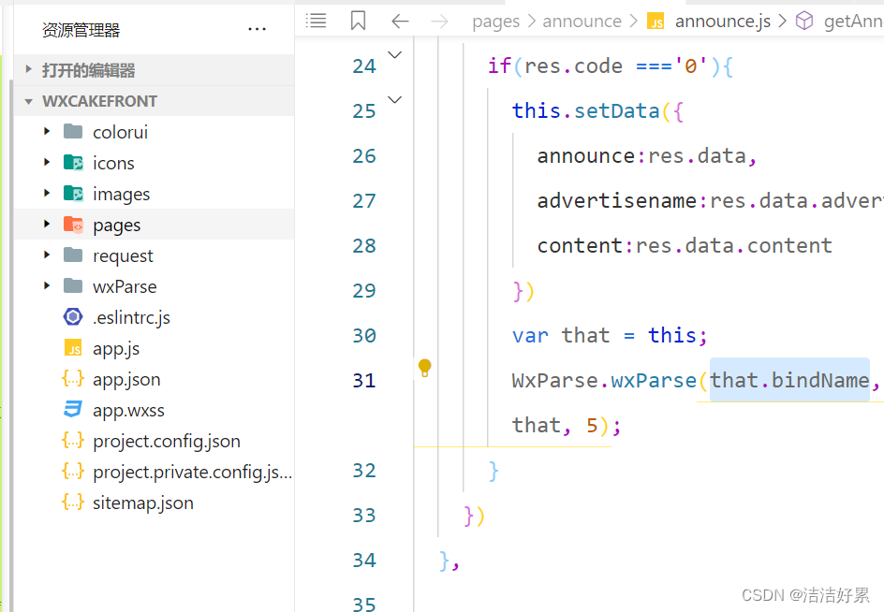Open the editor outline/minimap menu icon

pyautogui.click(x=316, y=21)
